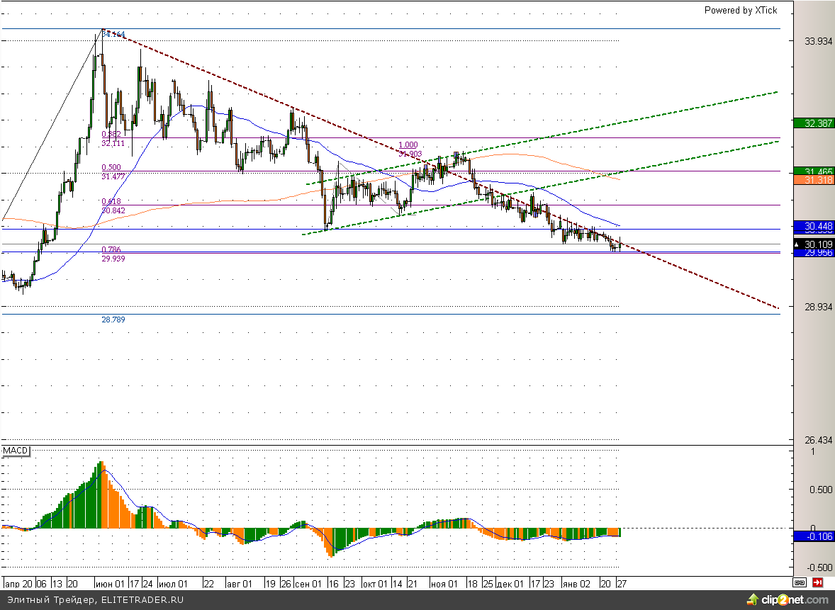
Task: Click the black 30.109 current price marker
Action: click(x=814, y=244)
